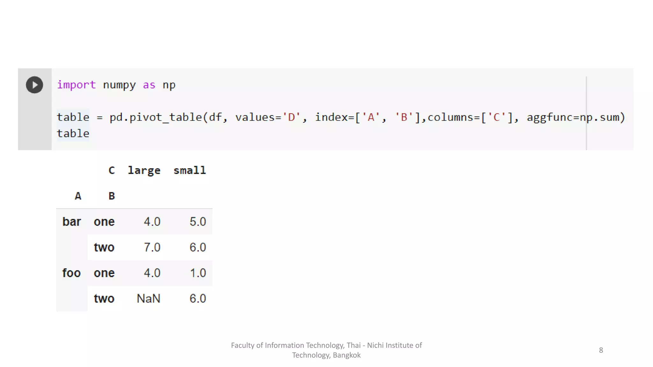Click the NaN cell in the table
This screenshot has height=367, width=653.
(148, 299)
